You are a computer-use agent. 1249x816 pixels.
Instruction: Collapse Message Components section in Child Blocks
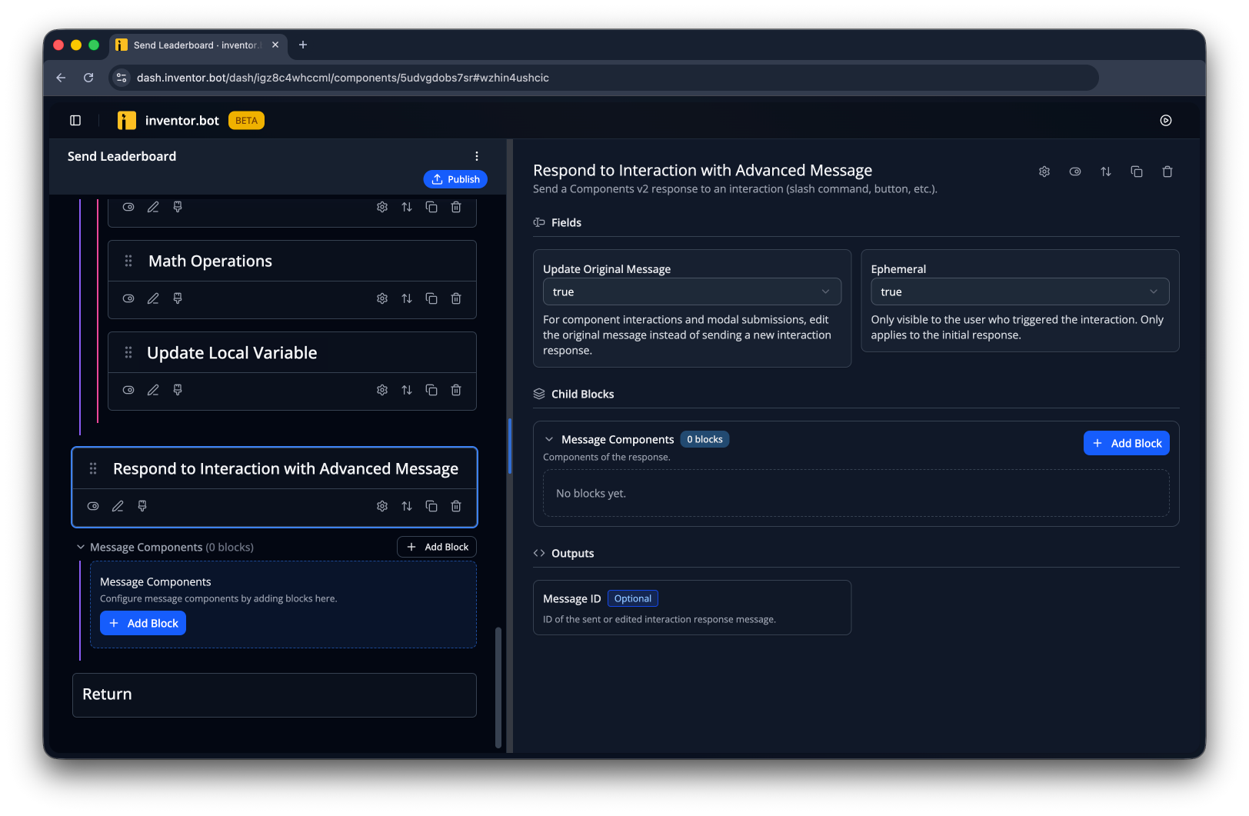point(549,439)
